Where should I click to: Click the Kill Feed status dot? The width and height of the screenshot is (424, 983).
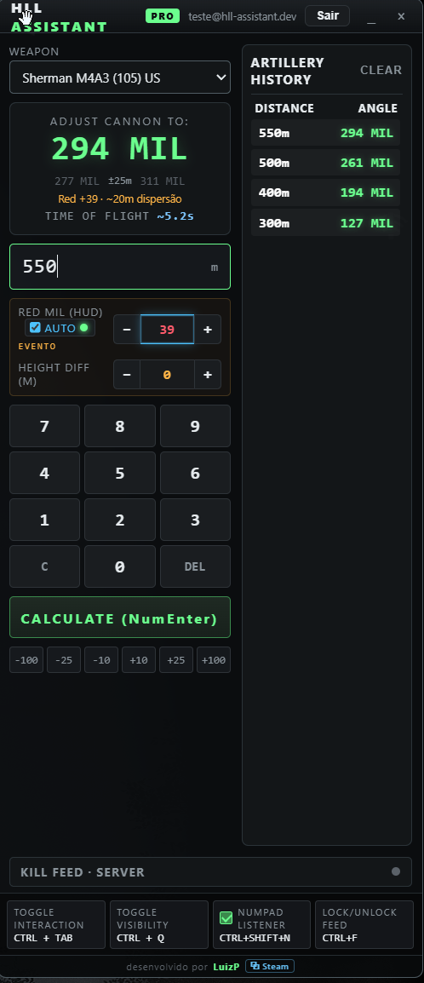click(x=396, y=871)
